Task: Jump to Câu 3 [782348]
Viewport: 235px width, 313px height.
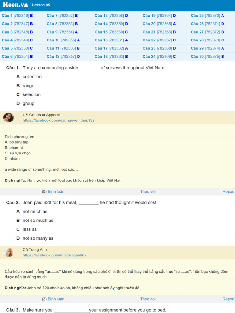Action: click(17, 32)
